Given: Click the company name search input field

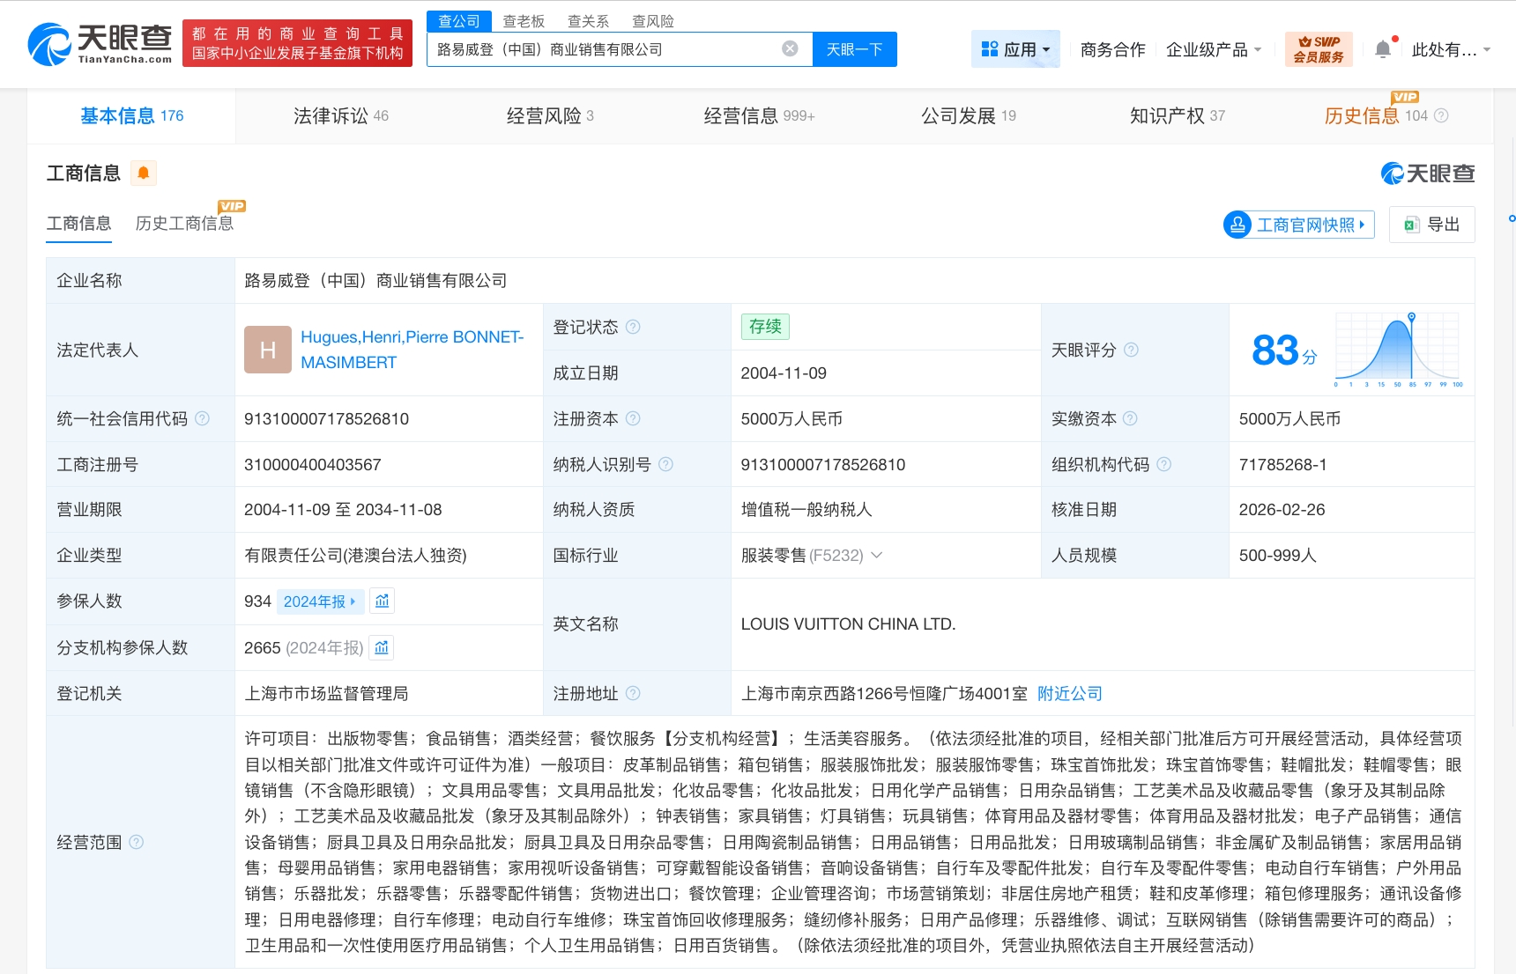Looking at the screenshot, I should [x=604, y=49].
